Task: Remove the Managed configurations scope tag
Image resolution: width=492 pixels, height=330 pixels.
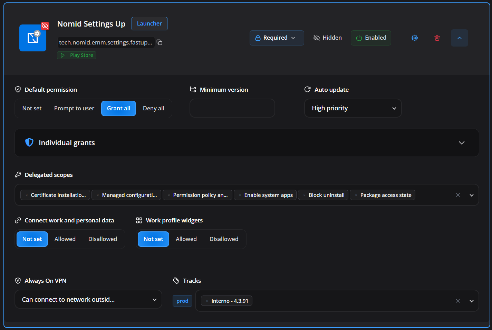Action: [98, 195]
